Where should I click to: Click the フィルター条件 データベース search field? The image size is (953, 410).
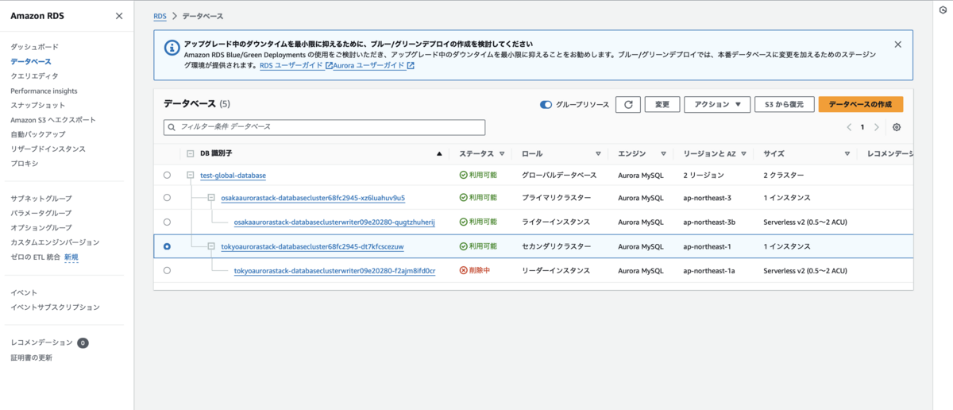[x=324, y=127]
